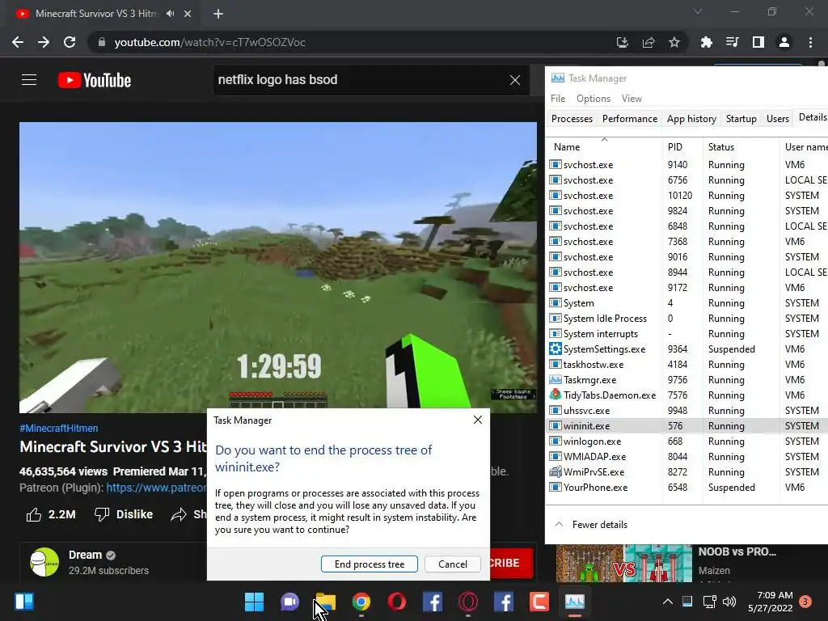Sort by the PID column header

[x=682, y=147]
